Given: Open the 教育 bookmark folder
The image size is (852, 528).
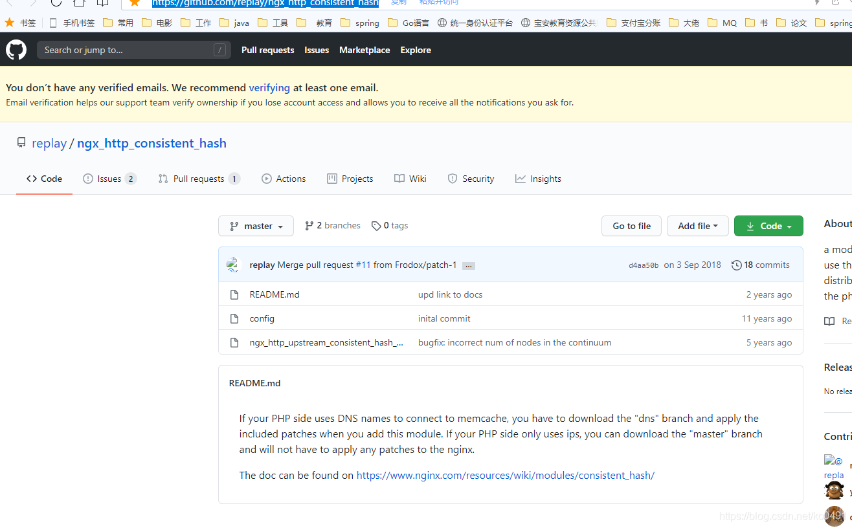Looking at the screenshot, I should [315, 23].
